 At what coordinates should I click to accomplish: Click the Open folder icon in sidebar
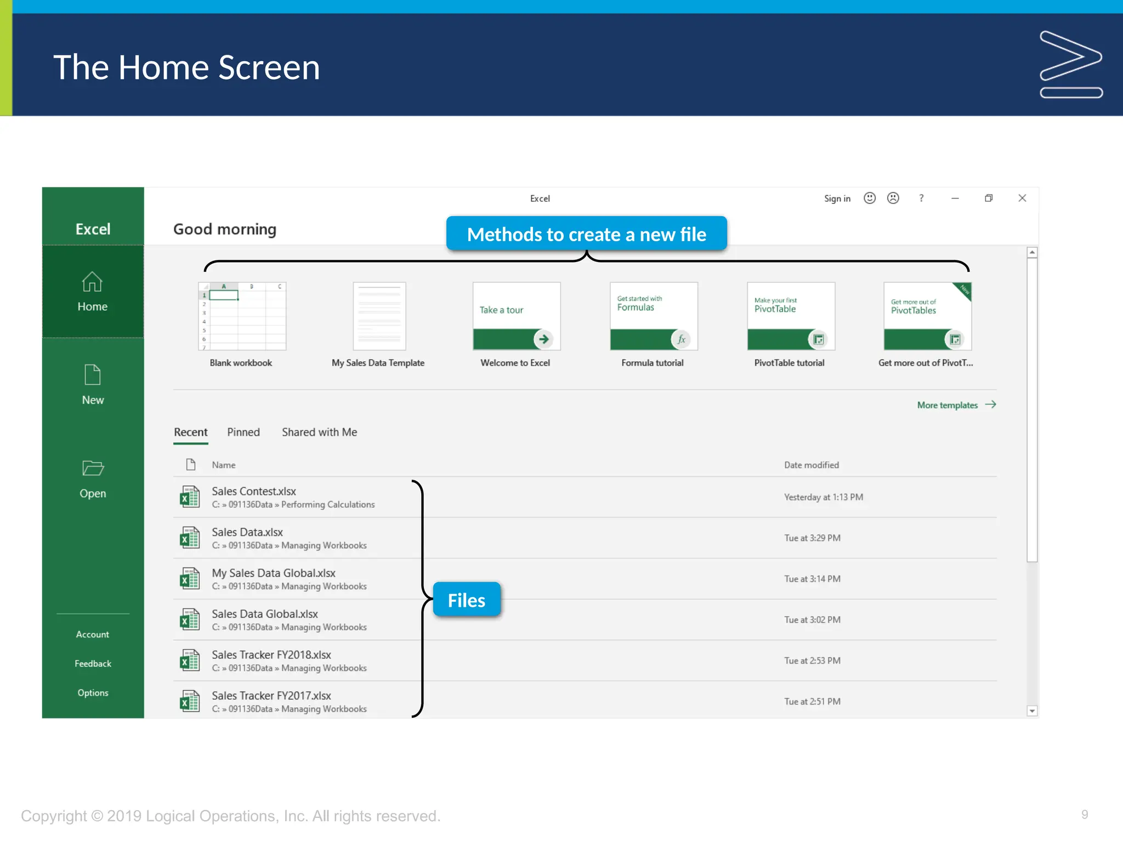point(93,468)
